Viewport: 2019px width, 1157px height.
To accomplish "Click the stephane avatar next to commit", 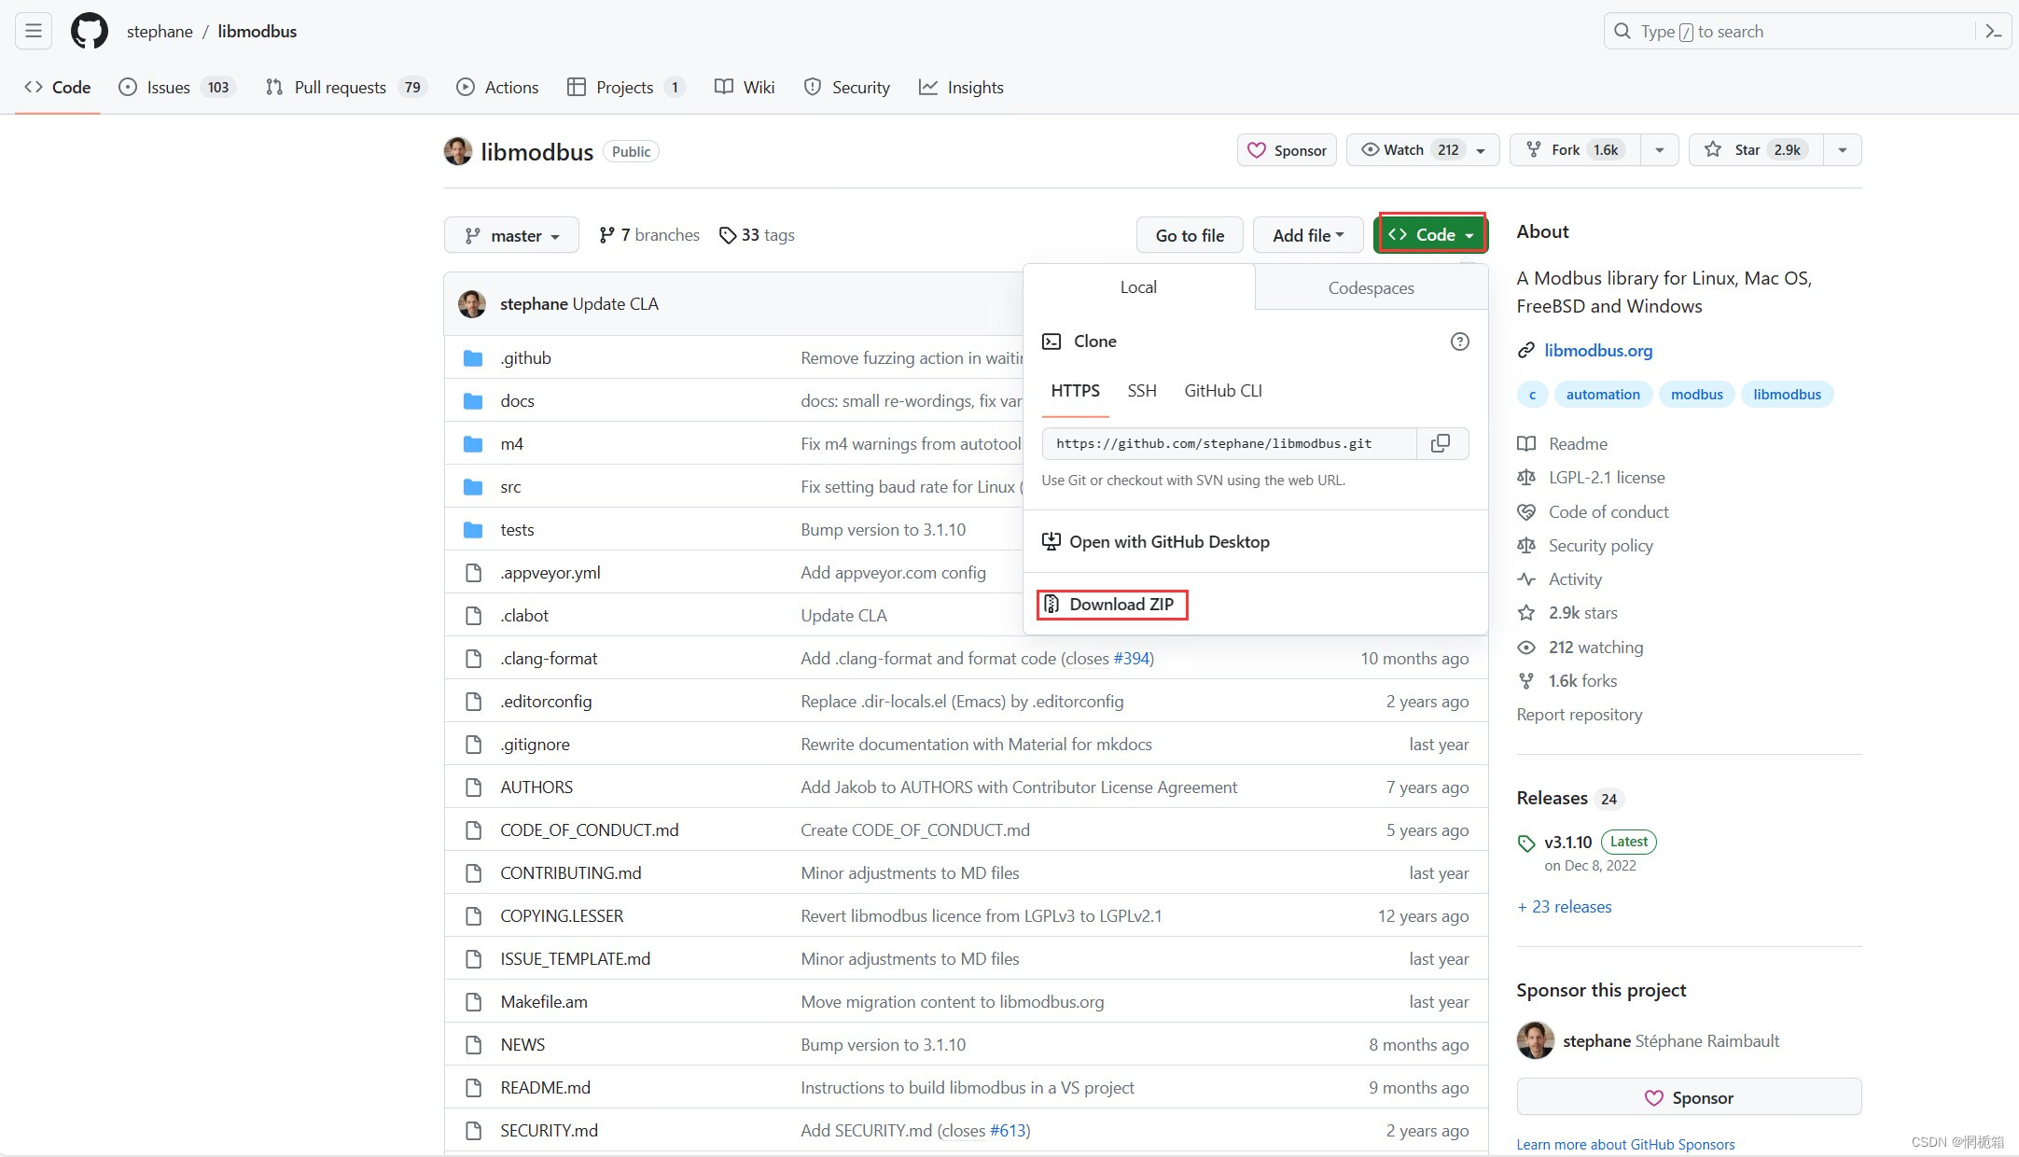I will 472,304.
